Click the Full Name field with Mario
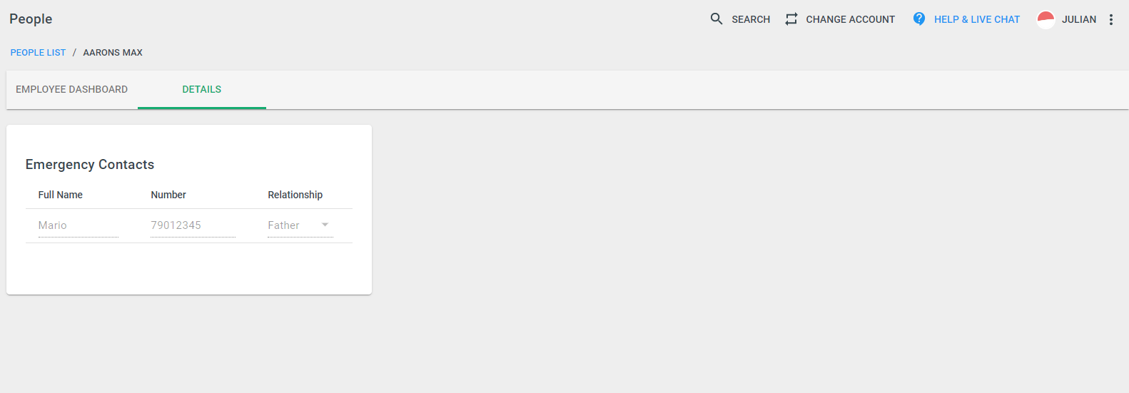1129x393 pixels. (79, 225)
